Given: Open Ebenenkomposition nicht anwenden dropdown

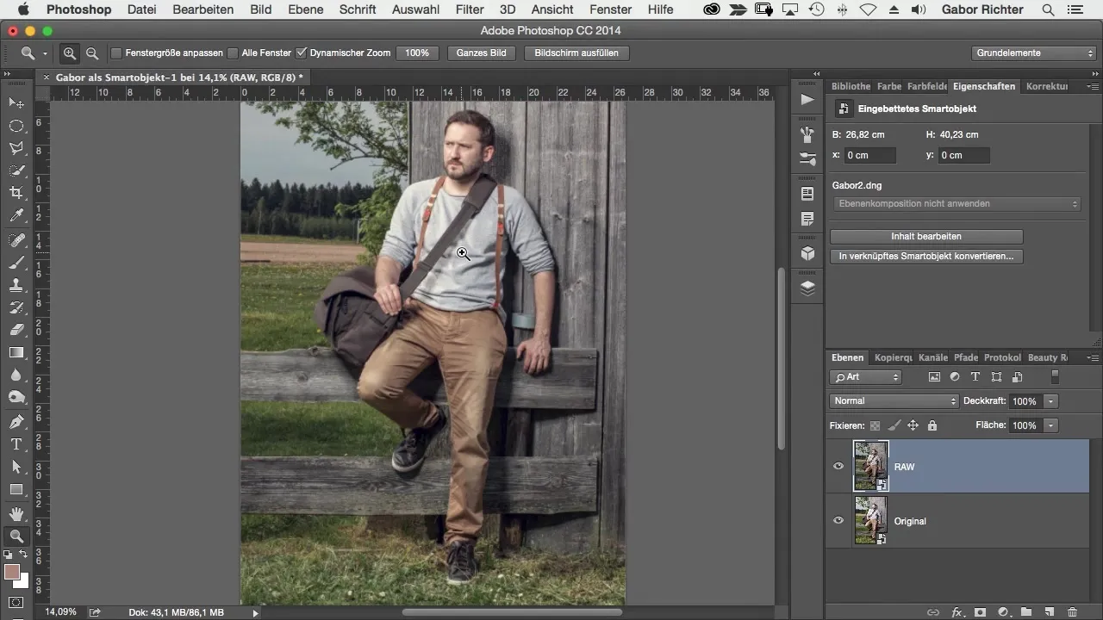Looking at the screenshot, I should 957,204.
